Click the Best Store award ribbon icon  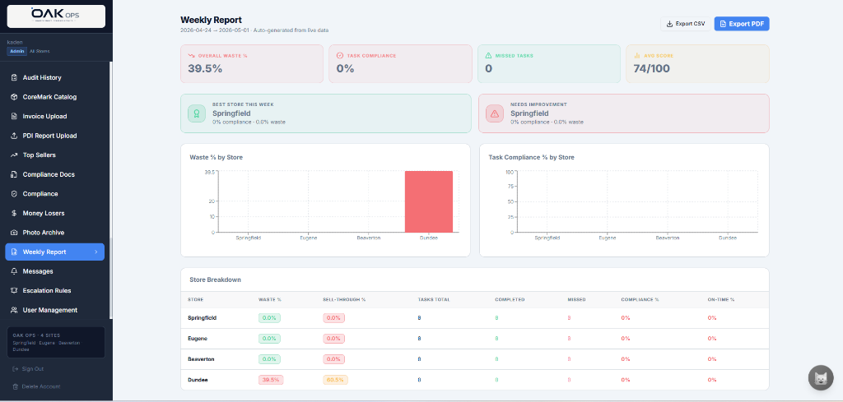point(196,113)
